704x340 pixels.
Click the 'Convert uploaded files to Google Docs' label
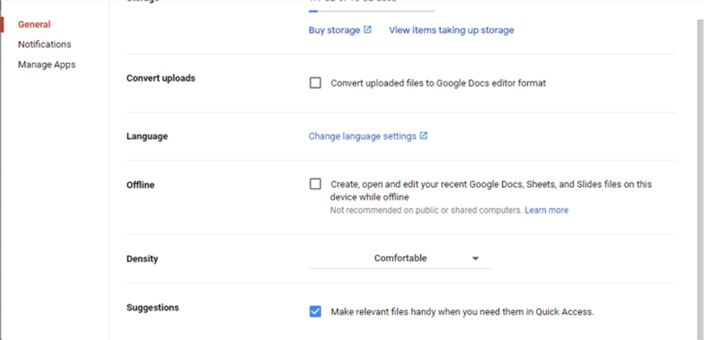pyautogui.click(x=438, y=83)
